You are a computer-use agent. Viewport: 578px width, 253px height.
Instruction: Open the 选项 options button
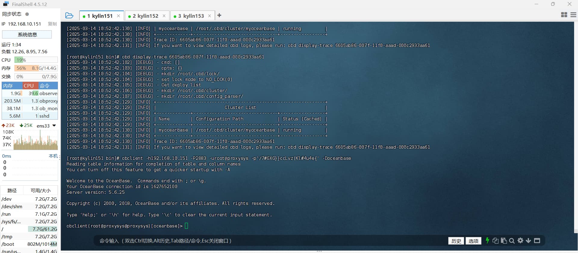click(x=473, y=241)
